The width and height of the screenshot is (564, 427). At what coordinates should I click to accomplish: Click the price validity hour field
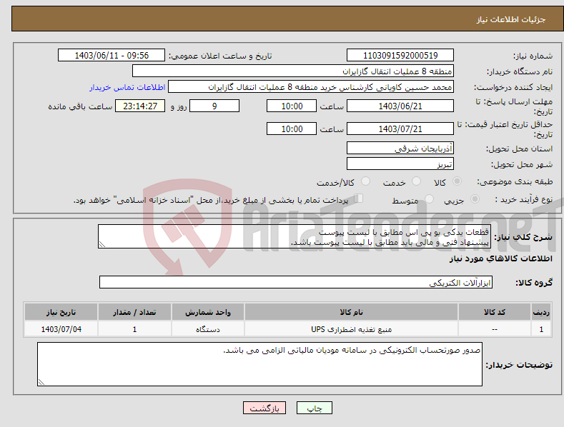[x=292, y=129]
